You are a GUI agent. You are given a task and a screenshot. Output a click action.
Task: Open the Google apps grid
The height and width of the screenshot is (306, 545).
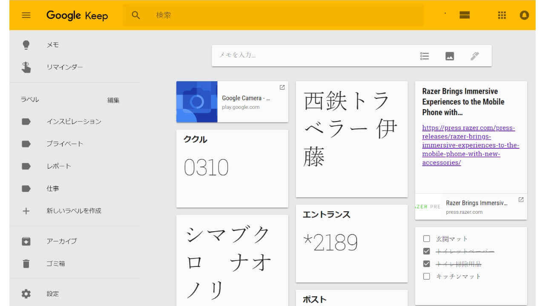(502, 15)
